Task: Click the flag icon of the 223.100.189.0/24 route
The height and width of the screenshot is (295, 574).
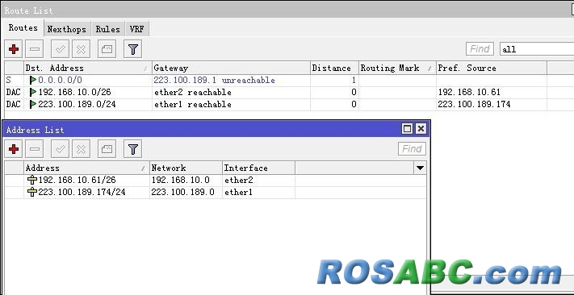Action: [x=33, y=104]
